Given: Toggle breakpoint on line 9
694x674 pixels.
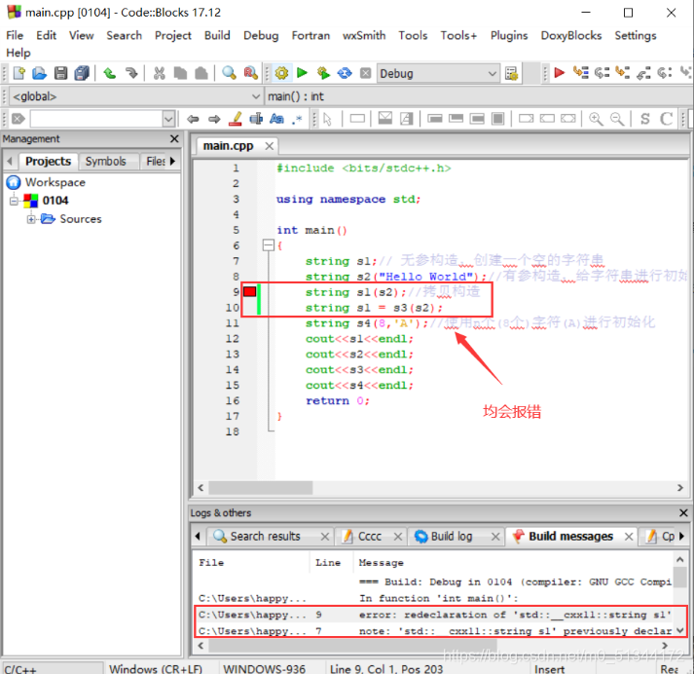Looking at the screenshot, I should tap(249, 292).
